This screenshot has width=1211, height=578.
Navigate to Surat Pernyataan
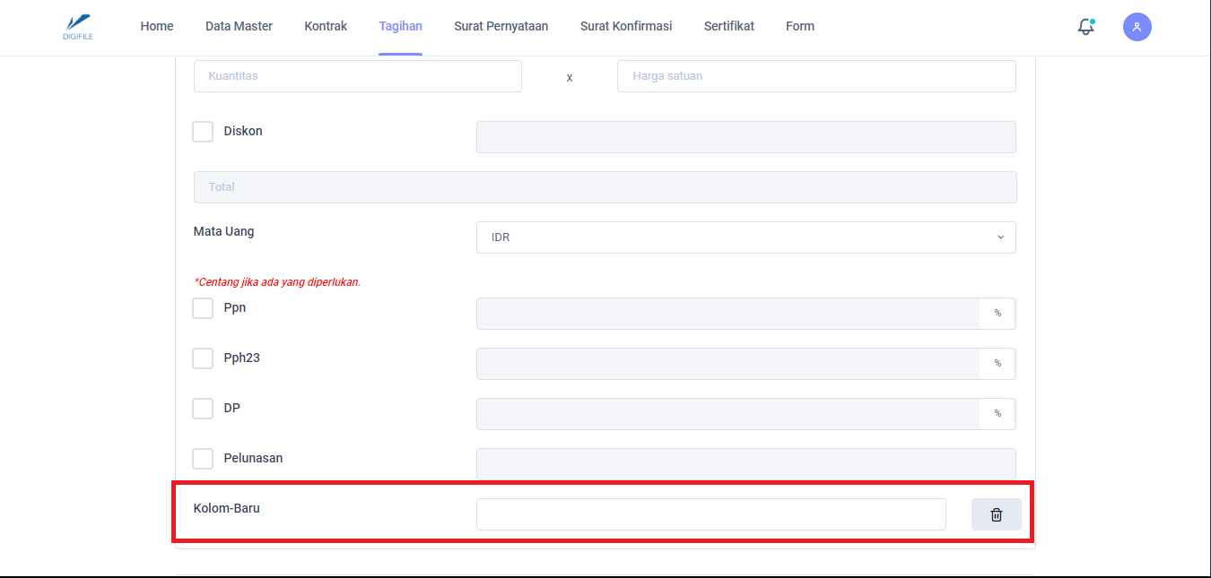(x=501, y=26)
